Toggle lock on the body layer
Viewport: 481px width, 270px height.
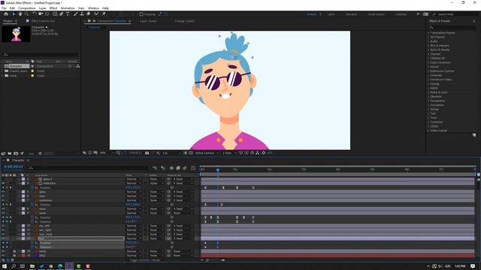pos(14,251)
